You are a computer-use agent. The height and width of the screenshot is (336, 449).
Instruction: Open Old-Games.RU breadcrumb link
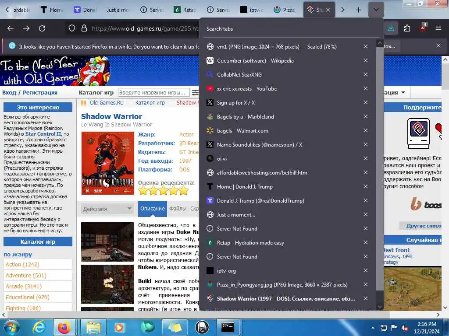click(107, 103)
